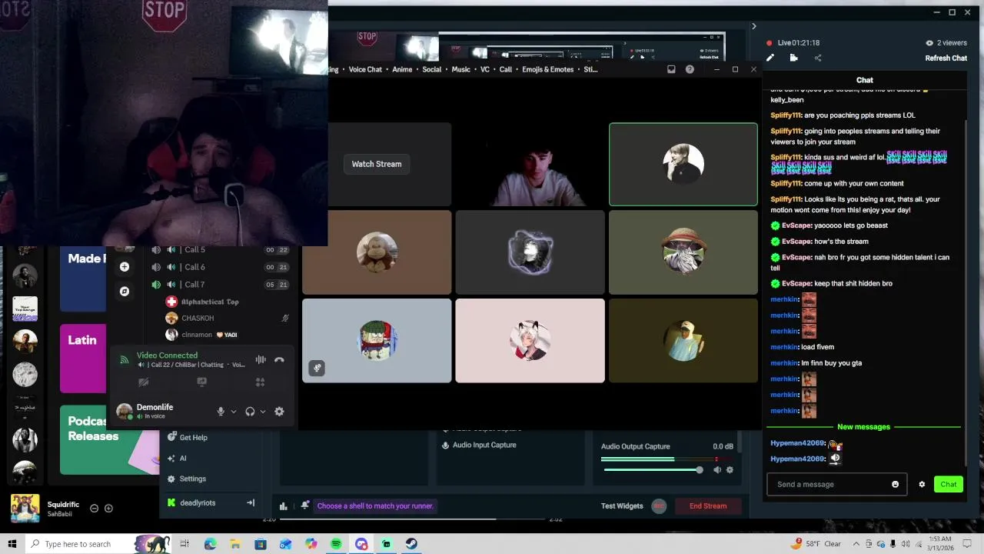This screenshot has width=984, height=554.
Task: Mute Demonlife's microphone in Discord
Action: pos(221,412)
